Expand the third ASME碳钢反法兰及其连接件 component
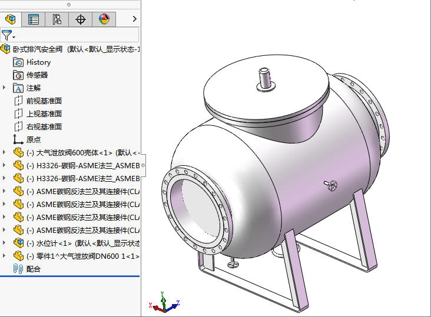431x317 pixels. click(4, 216)
